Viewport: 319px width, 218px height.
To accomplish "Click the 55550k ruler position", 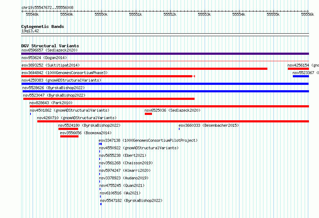I will [x=101, y=14].
